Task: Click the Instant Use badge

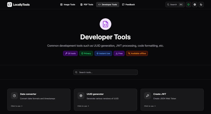Action: click(103, 53)
